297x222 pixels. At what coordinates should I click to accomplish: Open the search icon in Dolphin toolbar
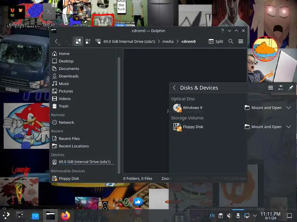click(x=231, y=41)
